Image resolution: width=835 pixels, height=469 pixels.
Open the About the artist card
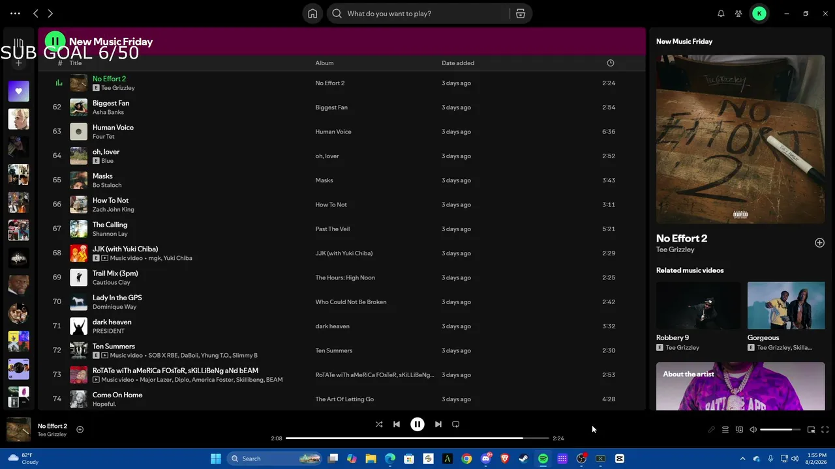click(740, 386)
